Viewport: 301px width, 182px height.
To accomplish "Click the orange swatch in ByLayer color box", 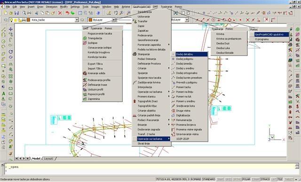I will point(90,20).
